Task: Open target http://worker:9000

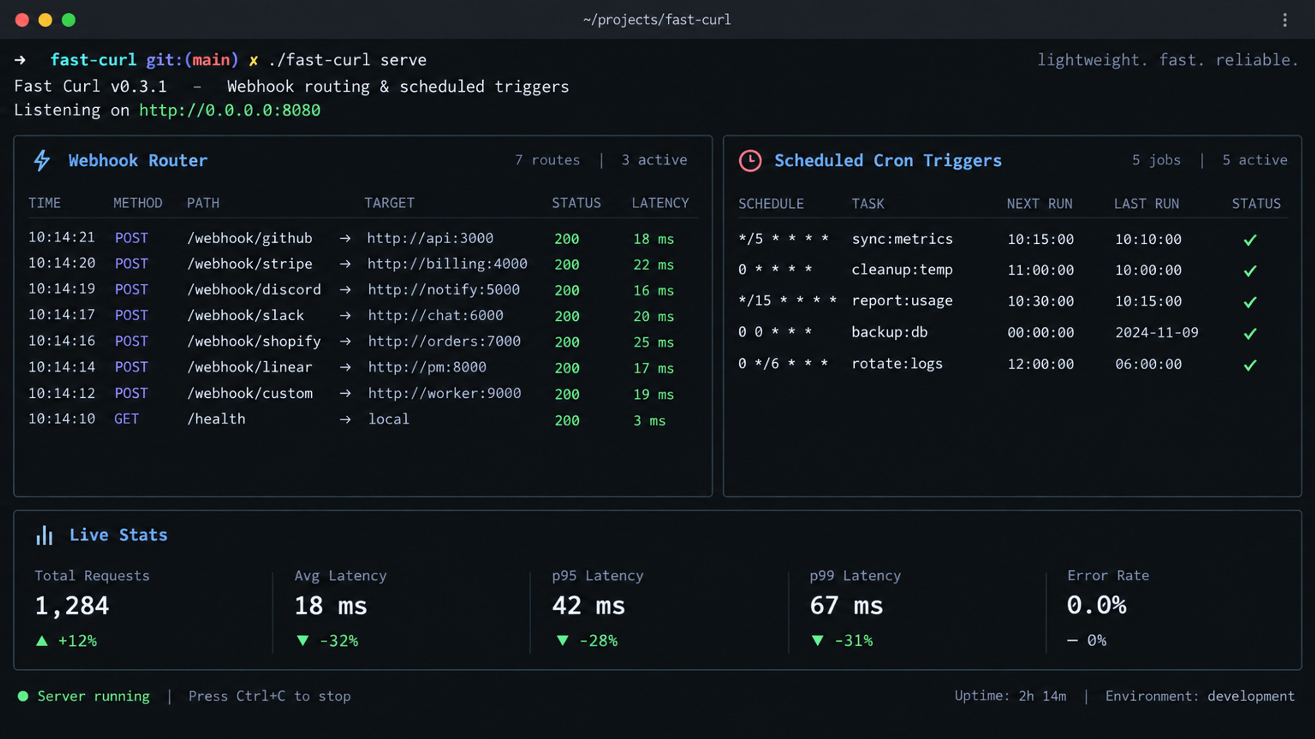Action: coord(444,393)
